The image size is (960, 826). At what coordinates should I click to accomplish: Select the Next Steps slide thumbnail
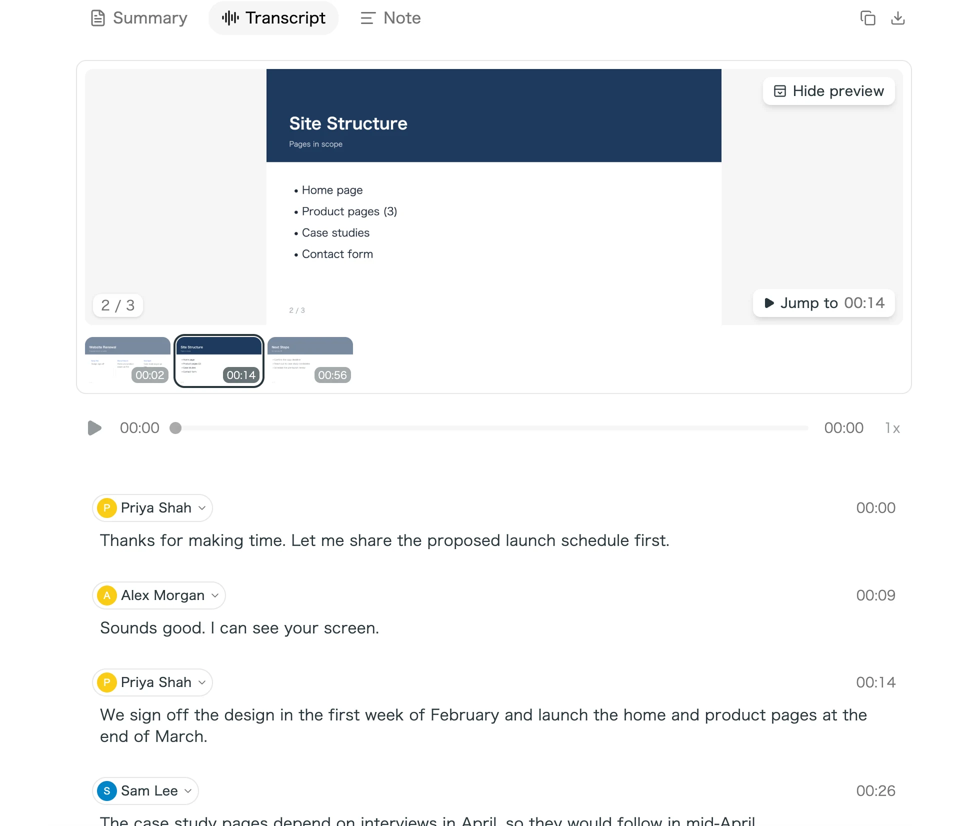coord(310,360)
